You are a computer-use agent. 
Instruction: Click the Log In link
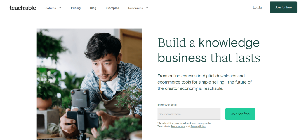[x=257, y=8]
